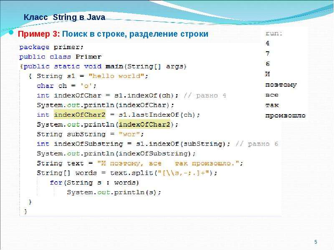Click 's1.lastIndexOf(ch)' call
This screenshot has width=334, height=250.
(157, 115)
